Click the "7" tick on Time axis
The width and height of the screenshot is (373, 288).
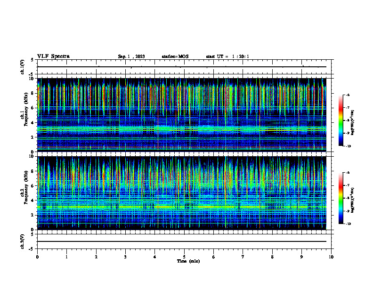point(243,257)
